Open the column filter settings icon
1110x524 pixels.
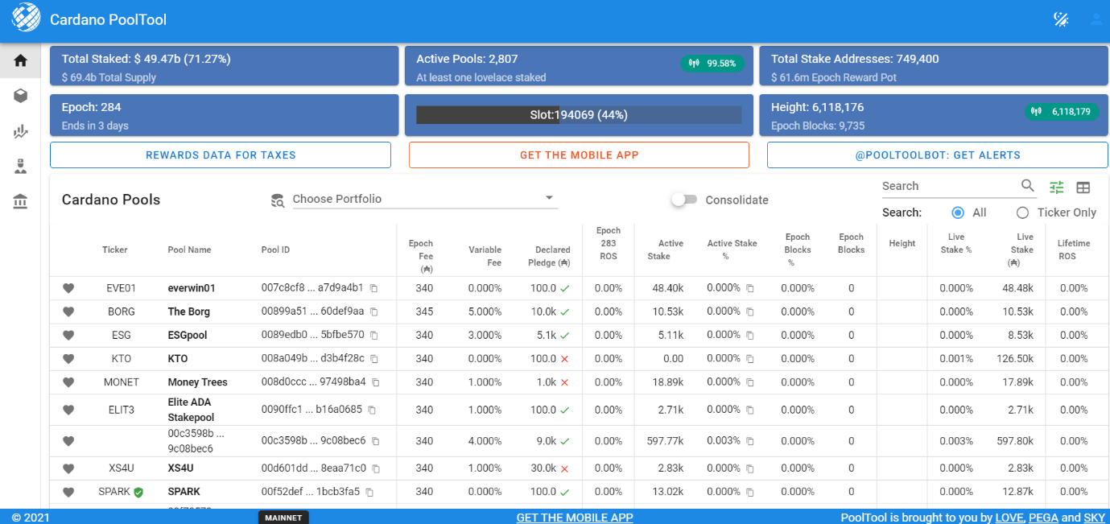tap(1057, 187)
